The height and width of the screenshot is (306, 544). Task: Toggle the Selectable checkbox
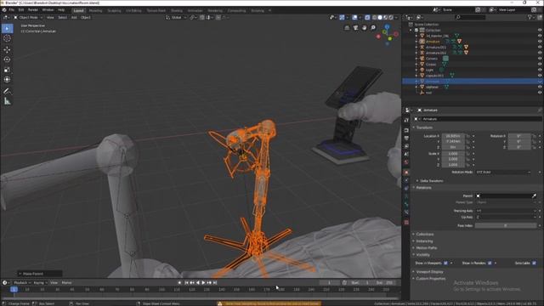534,263
